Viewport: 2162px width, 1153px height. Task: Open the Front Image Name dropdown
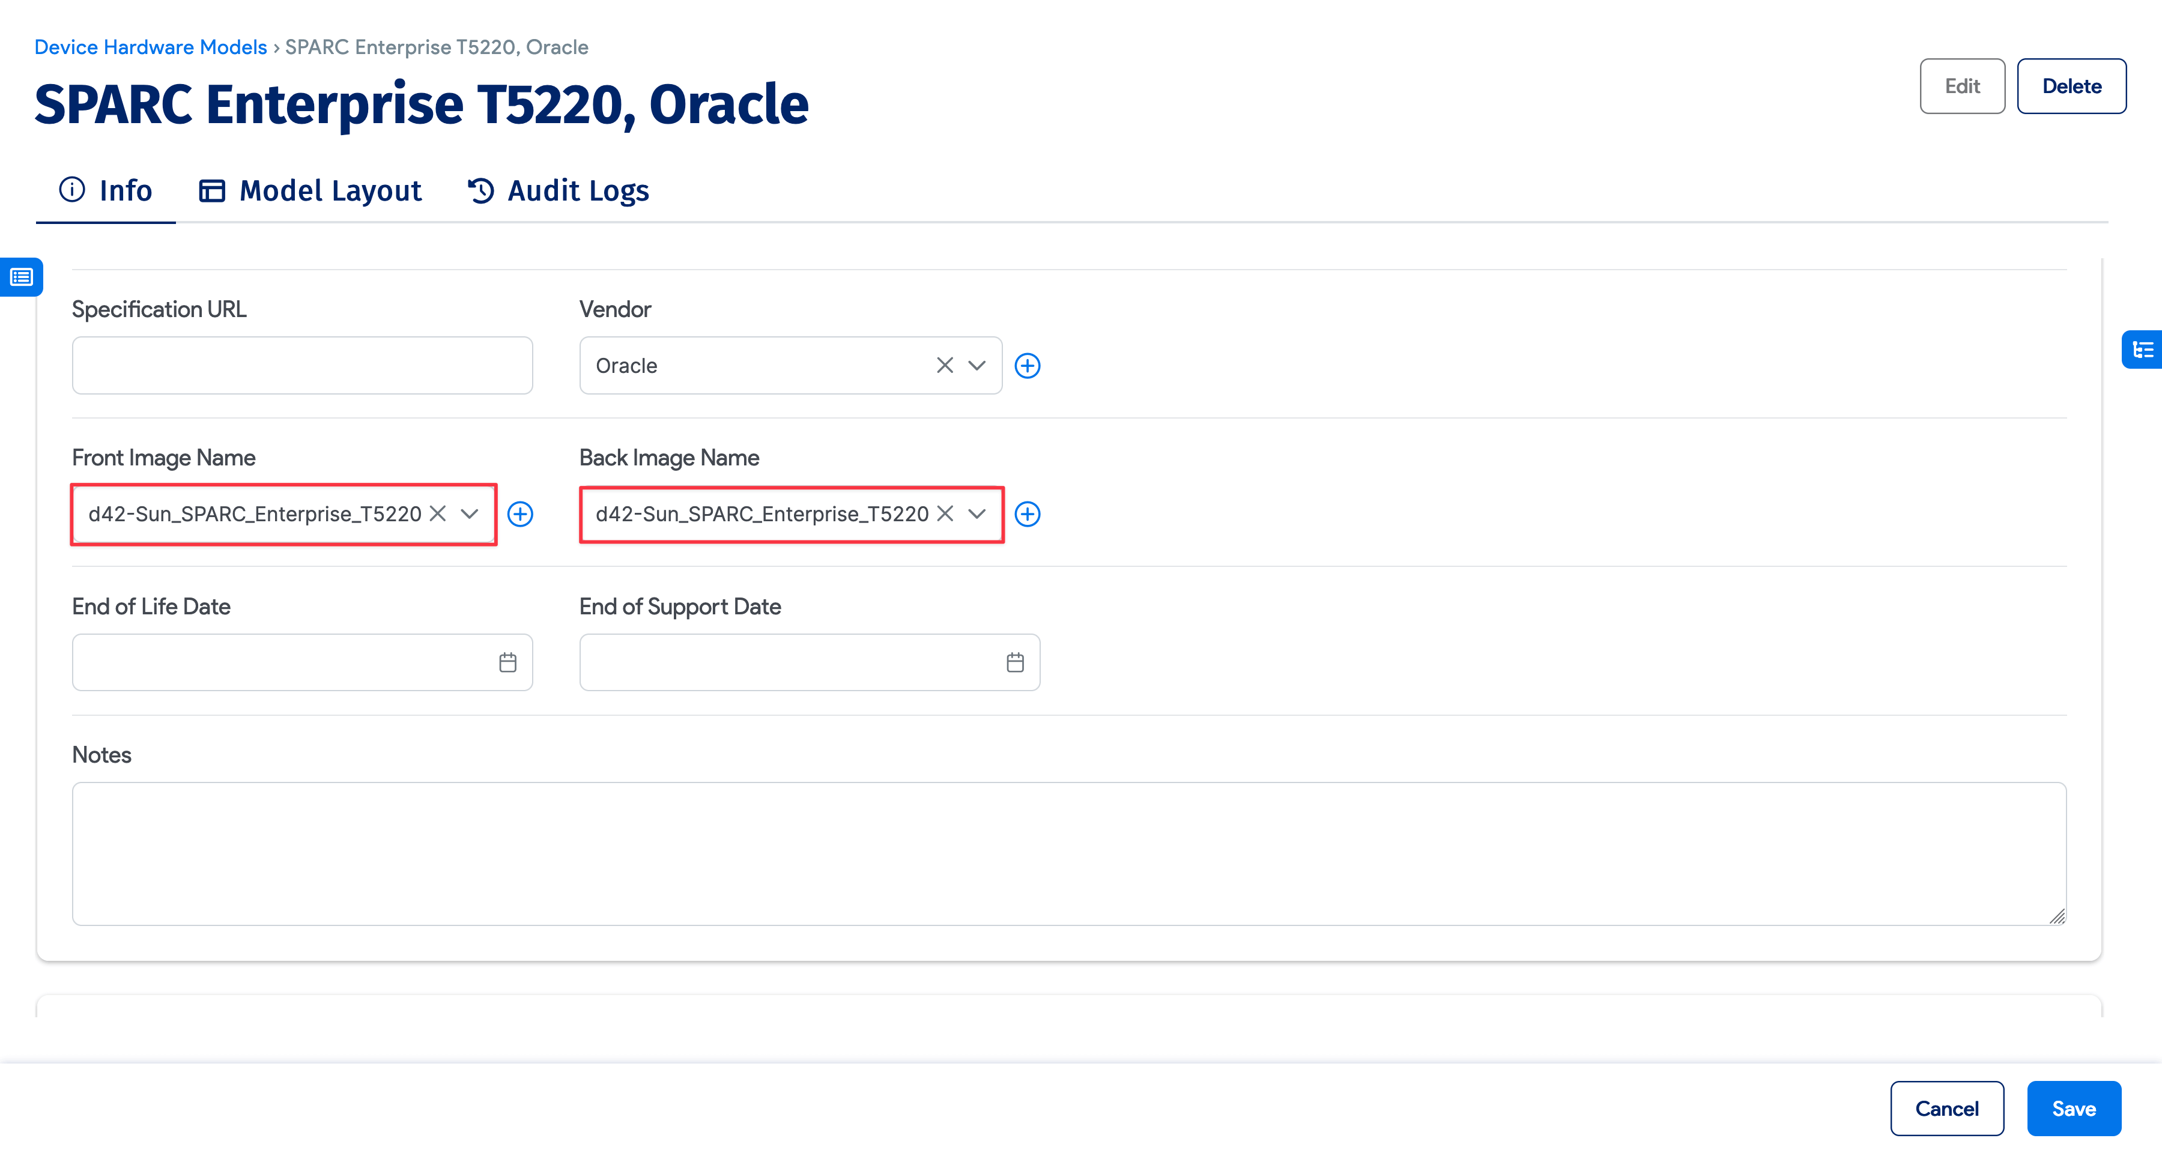point(471,515)
